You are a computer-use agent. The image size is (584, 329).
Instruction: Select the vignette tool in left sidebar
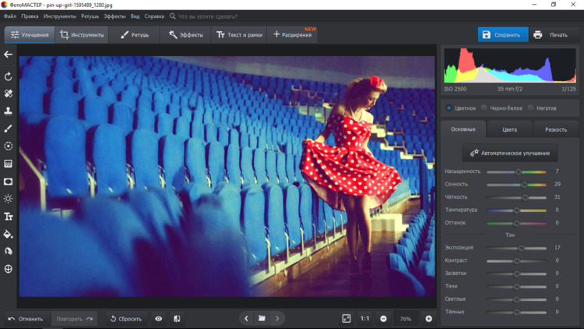click(9, 182)
